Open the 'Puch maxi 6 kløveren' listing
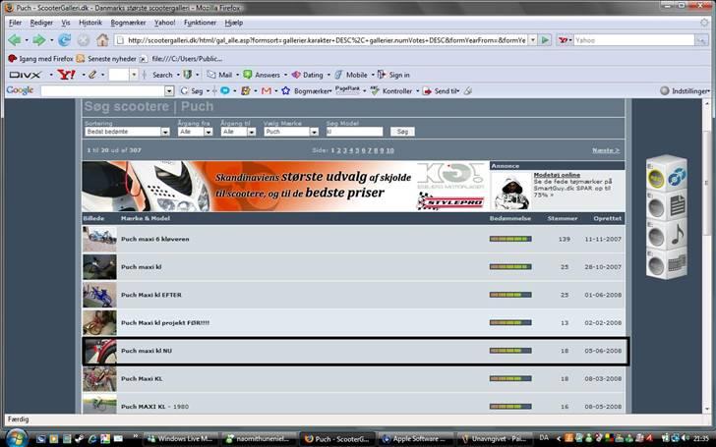The width and height of the screenshot is (716, 447). [x=155, y=239]
